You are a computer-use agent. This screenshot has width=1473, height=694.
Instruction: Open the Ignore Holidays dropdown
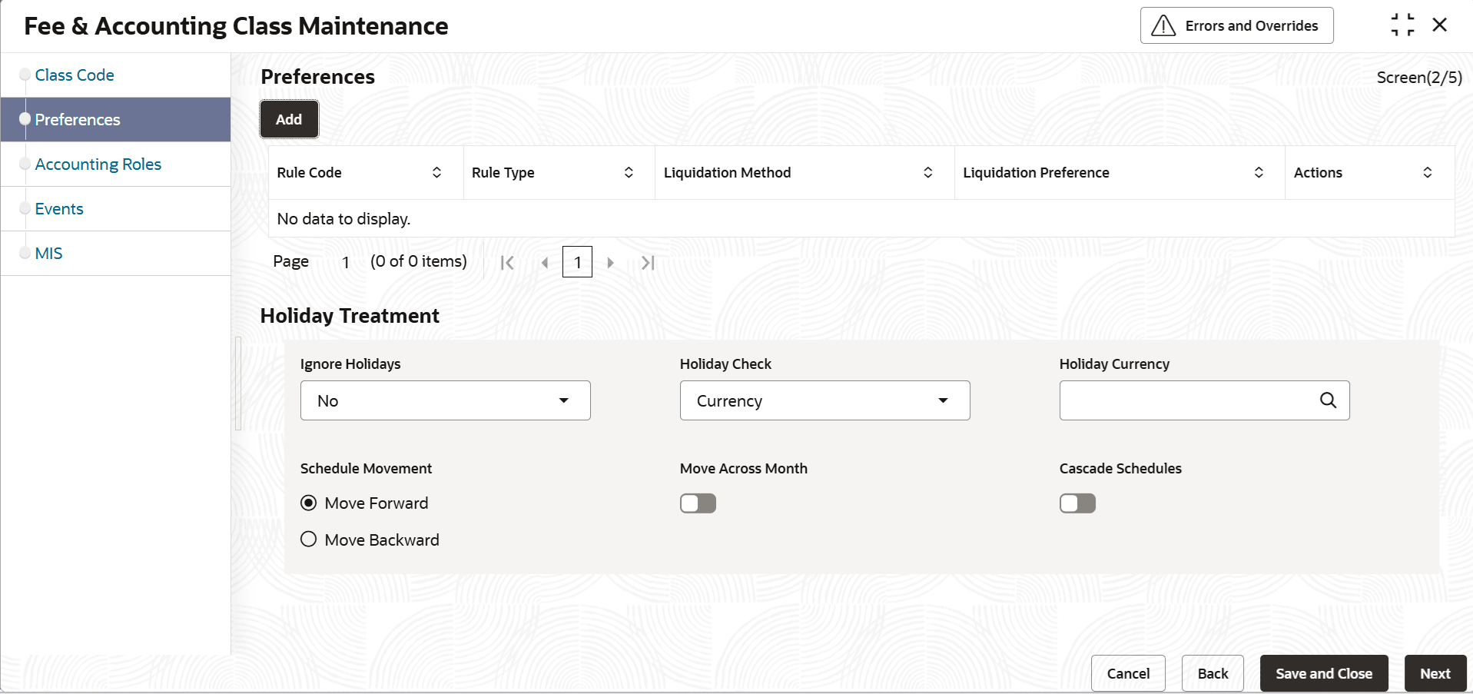click(x=445, y=400)
